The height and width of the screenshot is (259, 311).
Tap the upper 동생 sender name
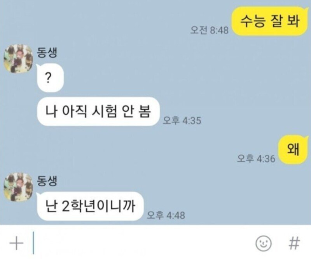coord(47,52)
